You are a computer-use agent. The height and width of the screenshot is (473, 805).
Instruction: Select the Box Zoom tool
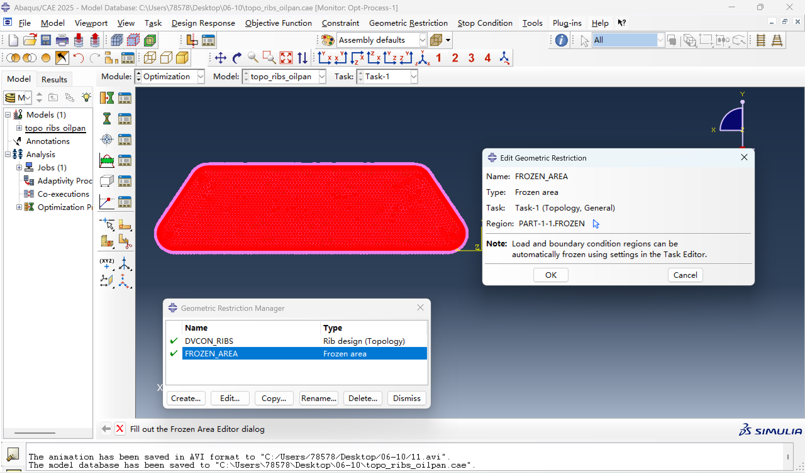(x=269, y=58)
